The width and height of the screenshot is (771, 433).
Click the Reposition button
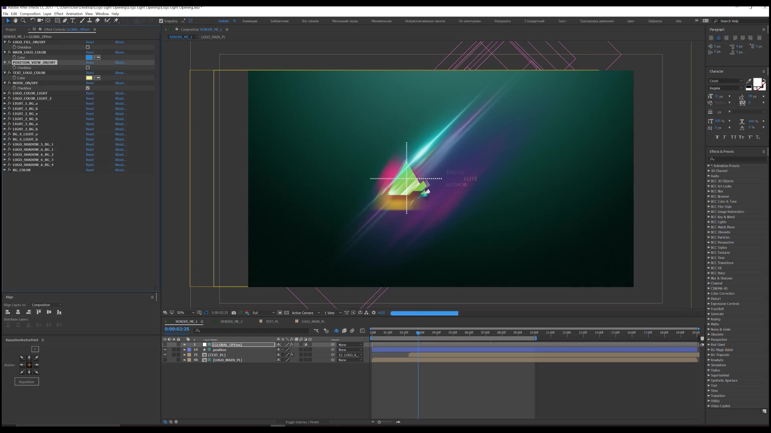(27, 382)
